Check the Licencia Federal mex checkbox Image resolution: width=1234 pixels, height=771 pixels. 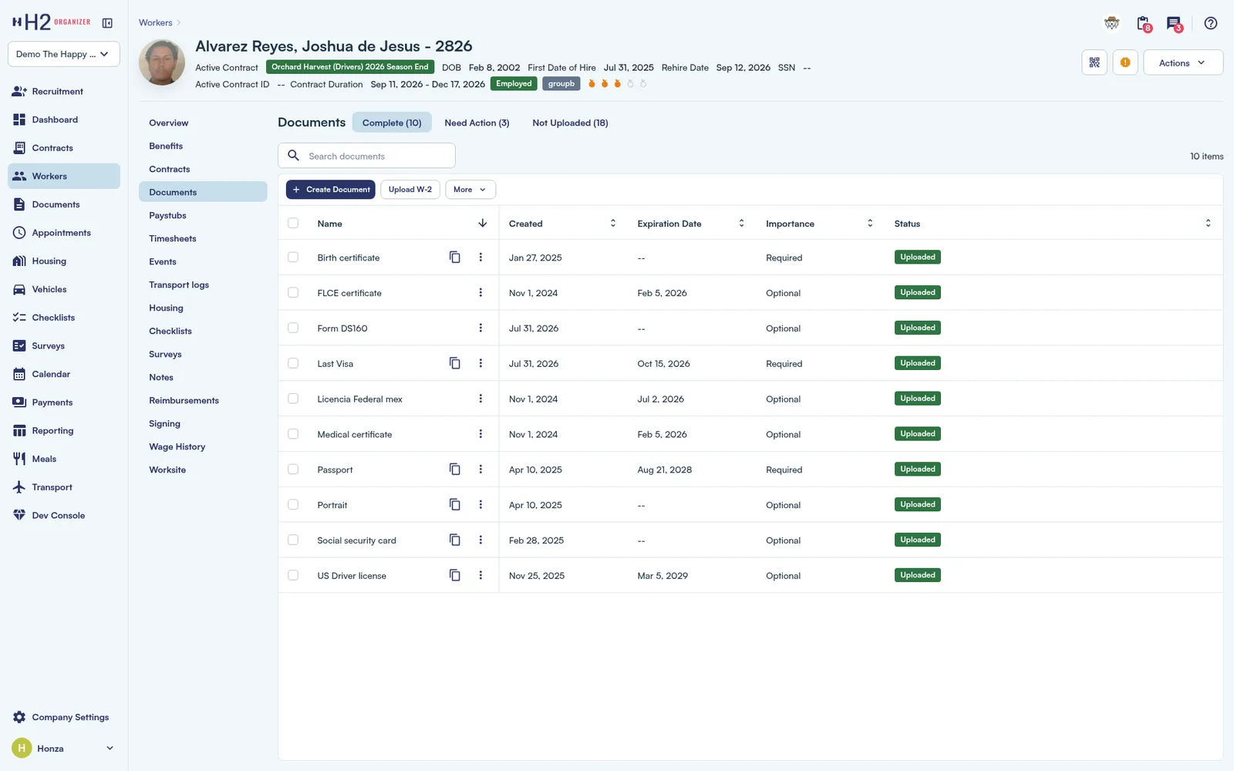[293, 399]
